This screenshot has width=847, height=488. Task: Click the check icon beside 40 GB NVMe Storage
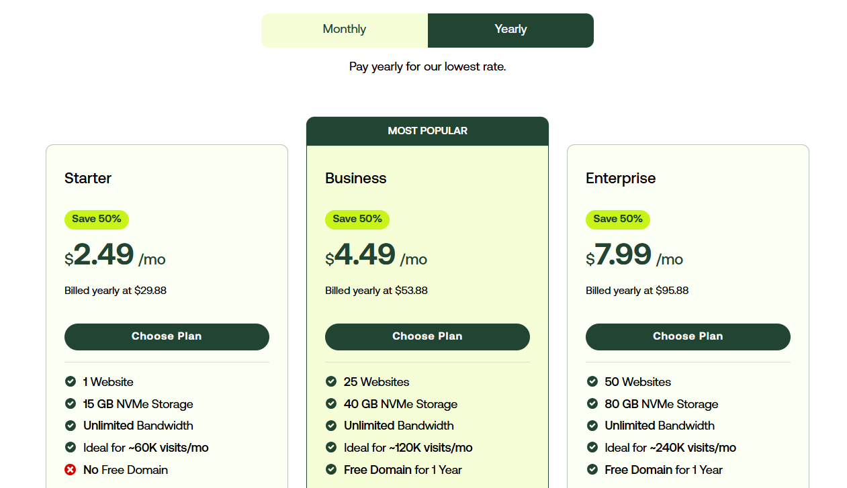click(x=331, y=403)
